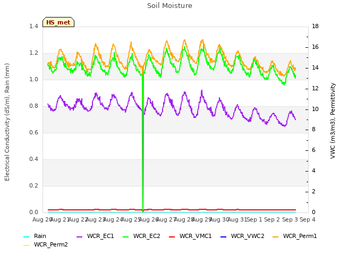Screen dimensions: 340x255
Task: Click the green WCR_EC2 legend swatch
Action: pyautogui.click(x=126, y=237)
